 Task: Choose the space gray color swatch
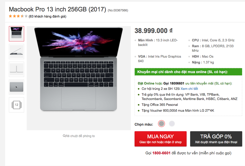(161, 124)
